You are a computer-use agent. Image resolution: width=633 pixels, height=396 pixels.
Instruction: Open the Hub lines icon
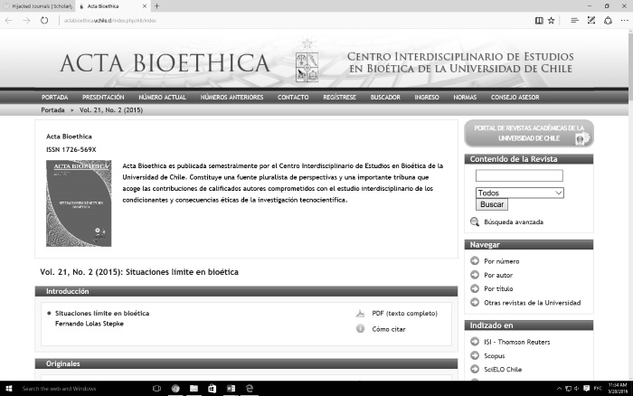(574, 21)
